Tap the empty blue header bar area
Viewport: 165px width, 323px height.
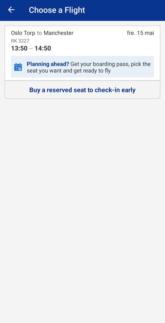click(x=125, y=10)
